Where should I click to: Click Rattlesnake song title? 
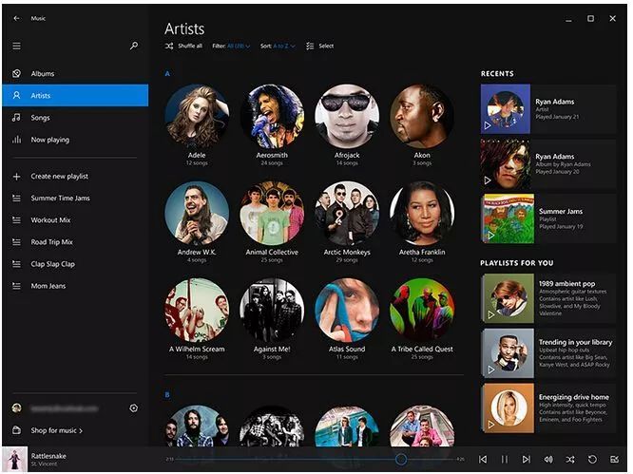(48, 456)
